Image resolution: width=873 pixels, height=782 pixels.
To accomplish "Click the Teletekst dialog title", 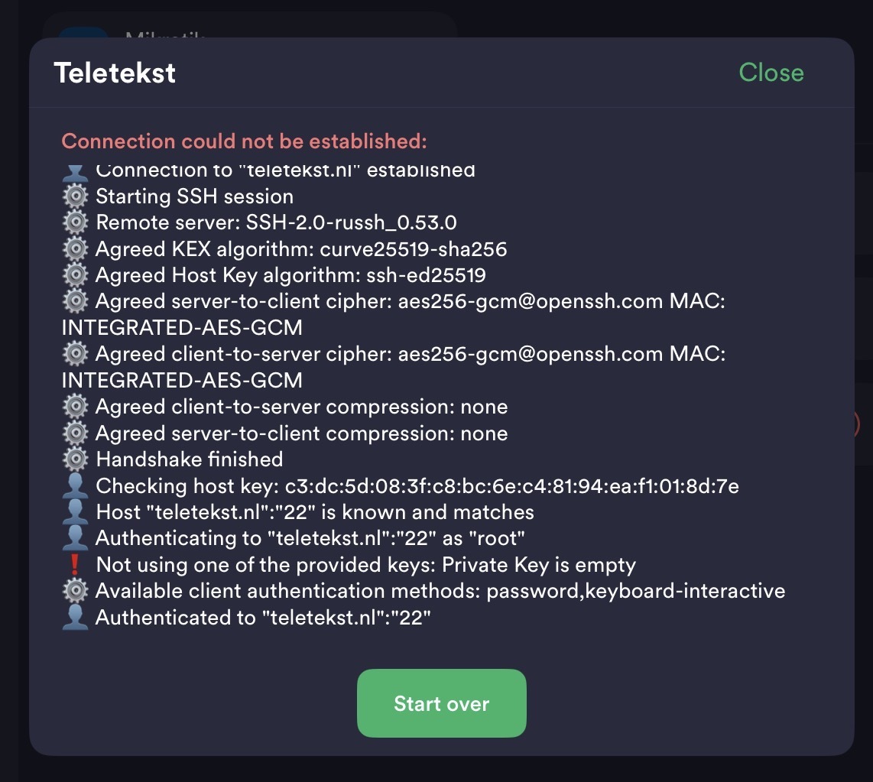I will point(115,73).
